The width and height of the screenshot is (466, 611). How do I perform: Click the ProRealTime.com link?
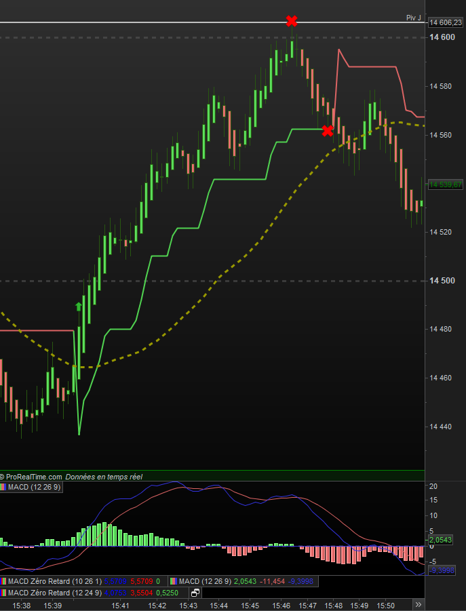point(34,477)
